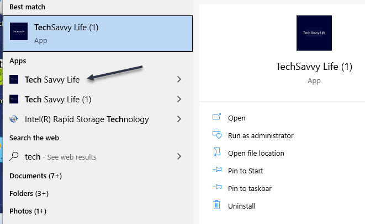Viewport: 365px width, 224px height.
Task: Expand options for Tech Savvy Life (1) chevron
Action: 178,99
